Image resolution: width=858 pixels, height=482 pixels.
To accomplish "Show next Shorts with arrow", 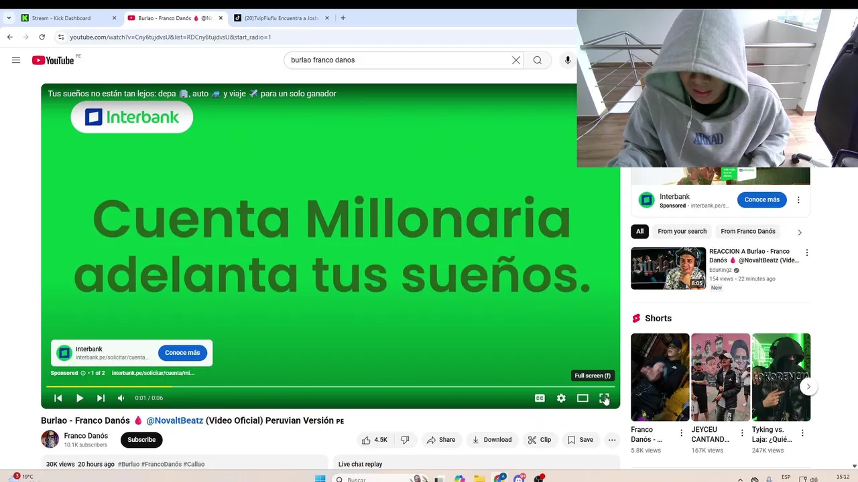I will (x=808, y=386).
